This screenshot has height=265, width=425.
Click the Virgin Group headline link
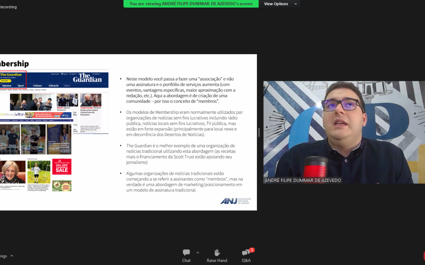(x=91, y=111)
